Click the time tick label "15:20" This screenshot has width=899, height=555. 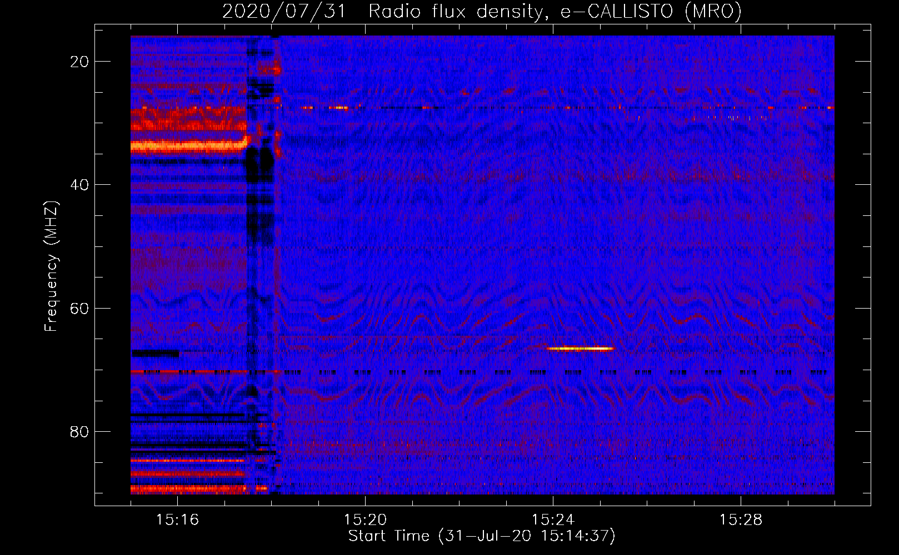(365, 520)
